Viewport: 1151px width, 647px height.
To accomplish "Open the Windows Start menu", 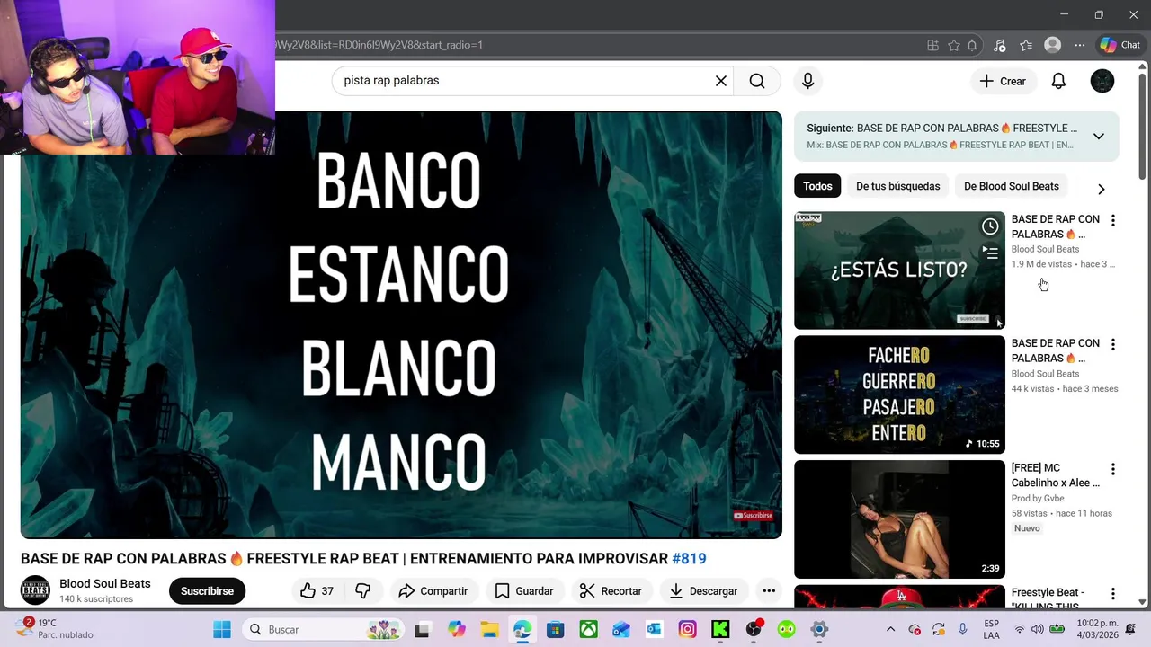I will click(222, 630).
